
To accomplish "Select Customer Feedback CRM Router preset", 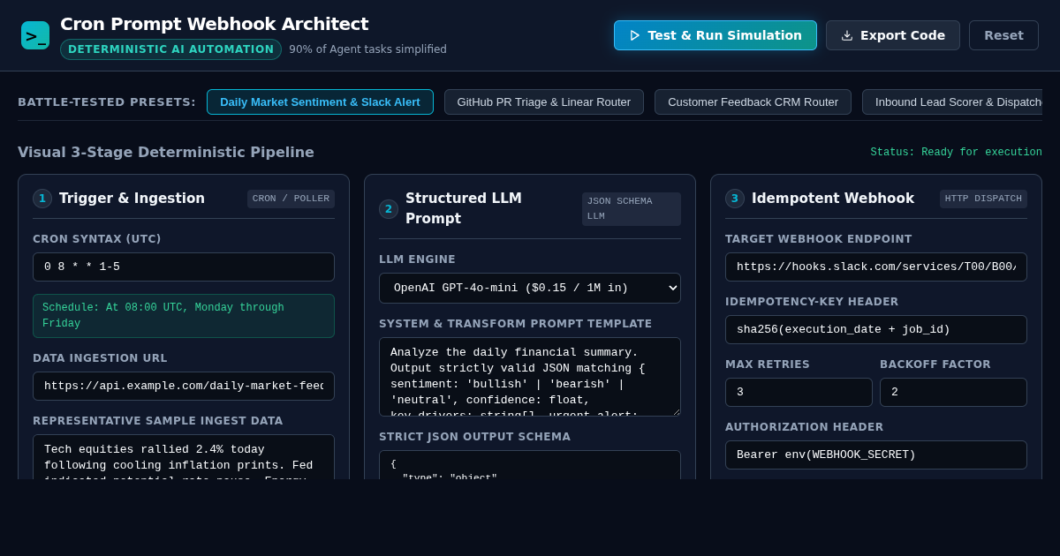I will [x=753, y=101].
